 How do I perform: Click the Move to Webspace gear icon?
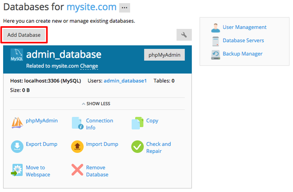coord(17,170)
